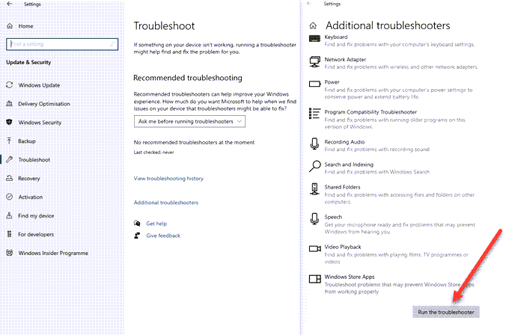
Task: Click the Get help link
Action: click(156, 224)
